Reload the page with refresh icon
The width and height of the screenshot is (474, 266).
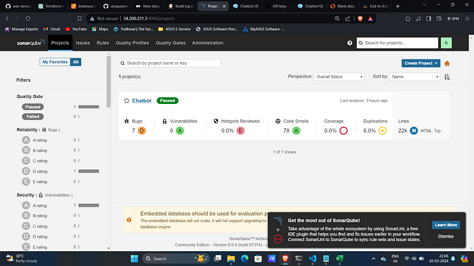28,18
